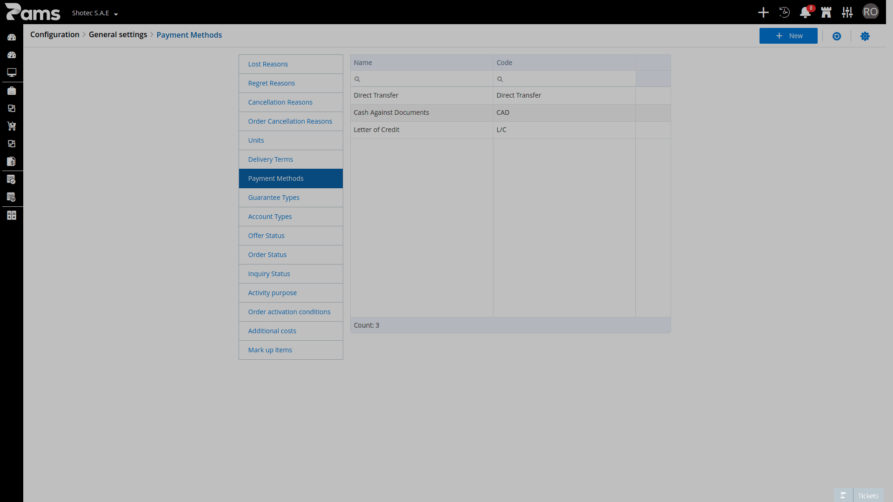Click the General settings breadcrumb
Viewport: 893px width, 502px height.
[118, 34]
